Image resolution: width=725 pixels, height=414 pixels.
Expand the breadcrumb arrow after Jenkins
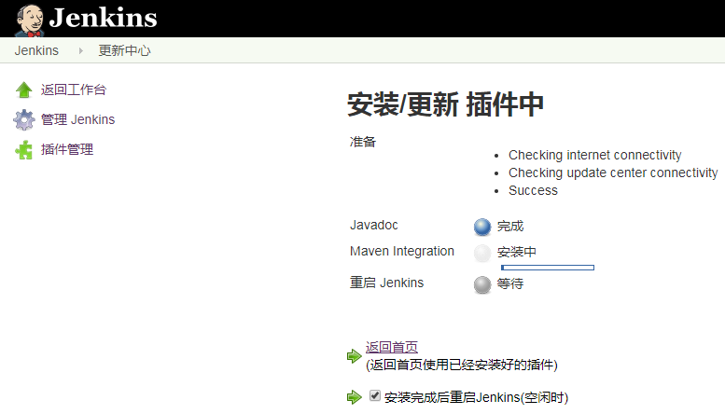(x=81, y=50)
